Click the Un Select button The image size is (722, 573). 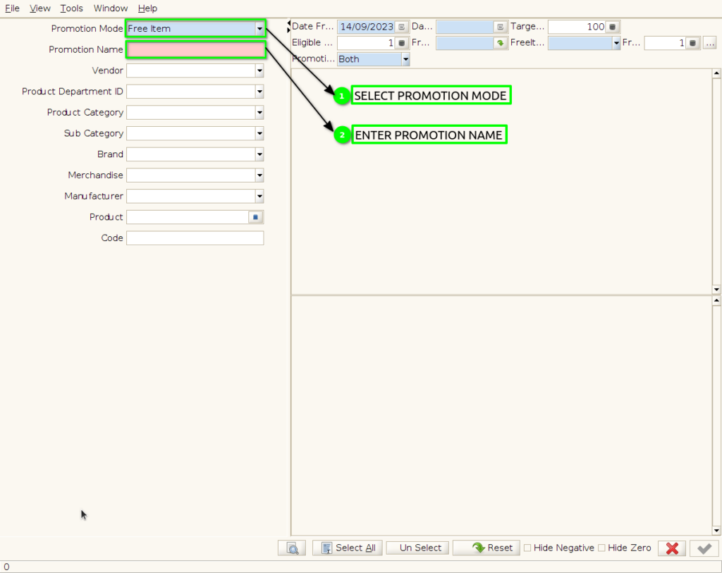(x=417, y=548)
